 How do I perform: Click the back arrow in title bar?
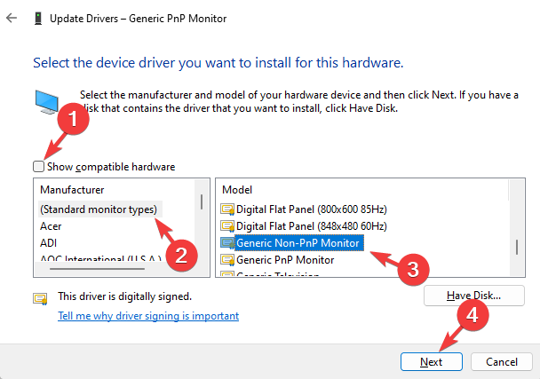click(11, 17)
